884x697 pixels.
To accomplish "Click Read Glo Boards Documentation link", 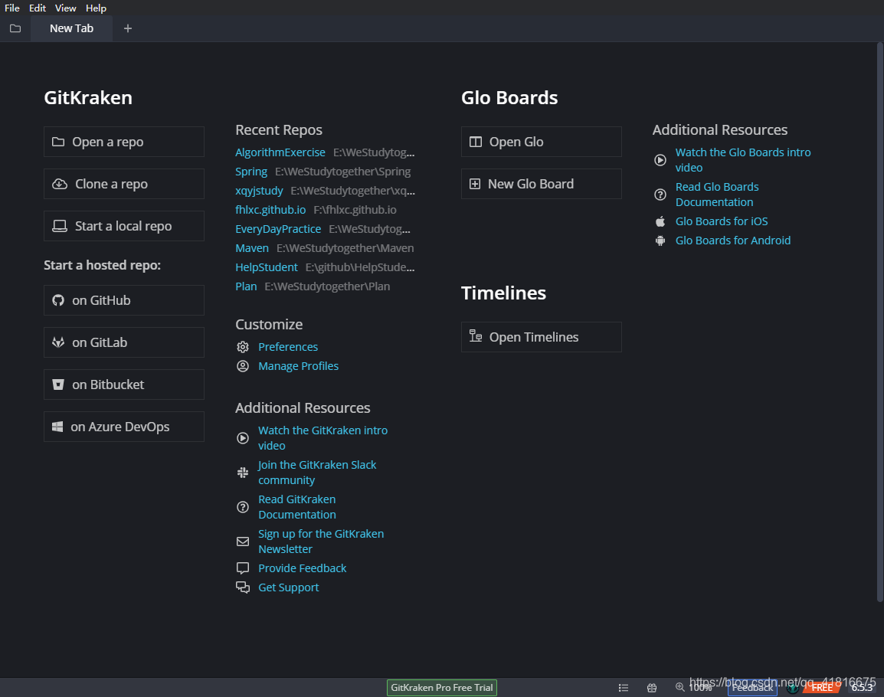I will click(x=716, y=195).
